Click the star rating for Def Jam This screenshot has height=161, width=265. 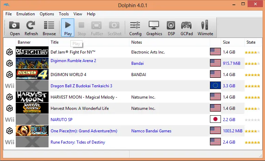252,53
